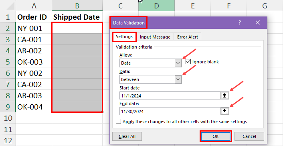
Task: Select the Shipped Date cell beside NY-001
Action: (x=77, y=28)
